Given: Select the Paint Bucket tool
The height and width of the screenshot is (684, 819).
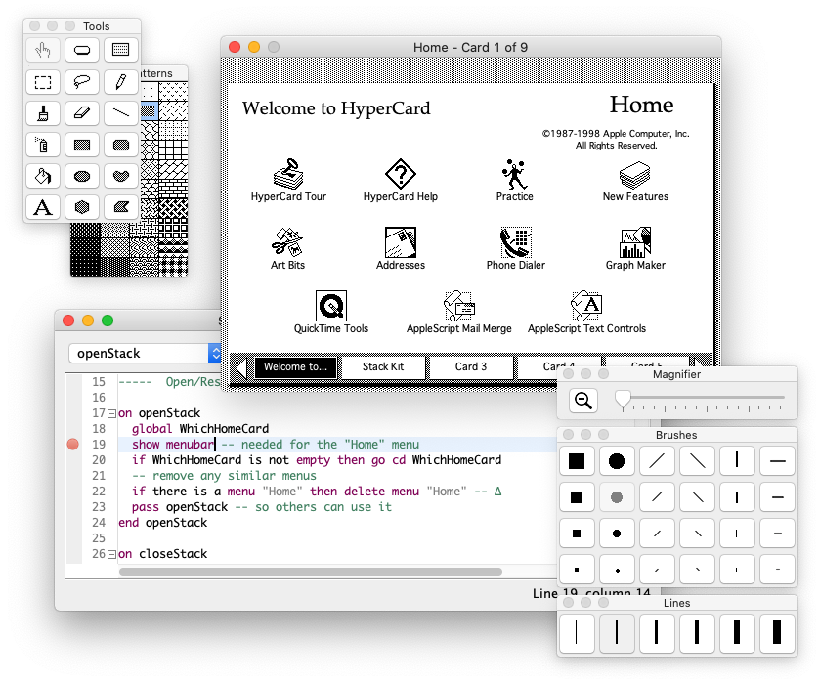Looking at the screenshot, I should coord(43,176).
